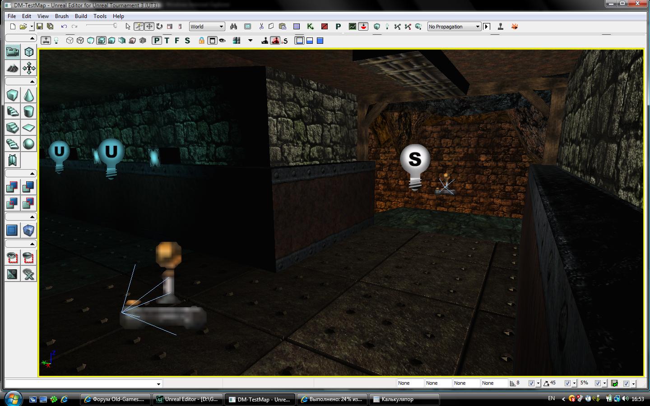Image resolution: width=650 pixels, height=406 pixels.
Task: Click the Paste clipboard icon
Action: click(283, 27)
